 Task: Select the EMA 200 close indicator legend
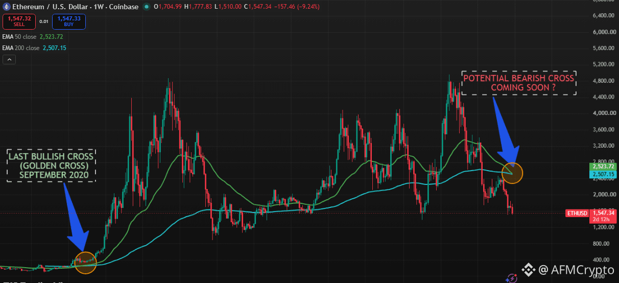click(34, 48)
